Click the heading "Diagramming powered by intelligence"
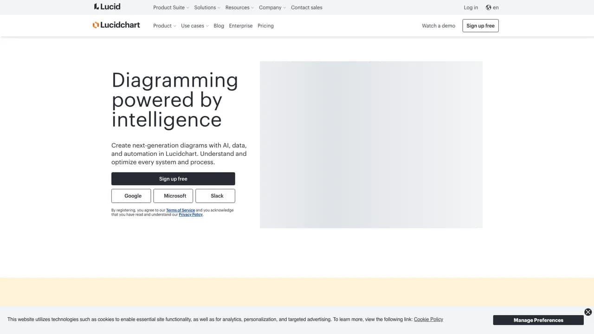Viewport: 594px width, 334px height. click(175, 100)
